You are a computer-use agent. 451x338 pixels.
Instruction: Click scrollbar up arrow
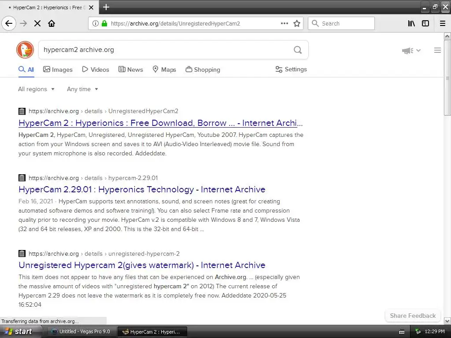click(x=447, y=36)
